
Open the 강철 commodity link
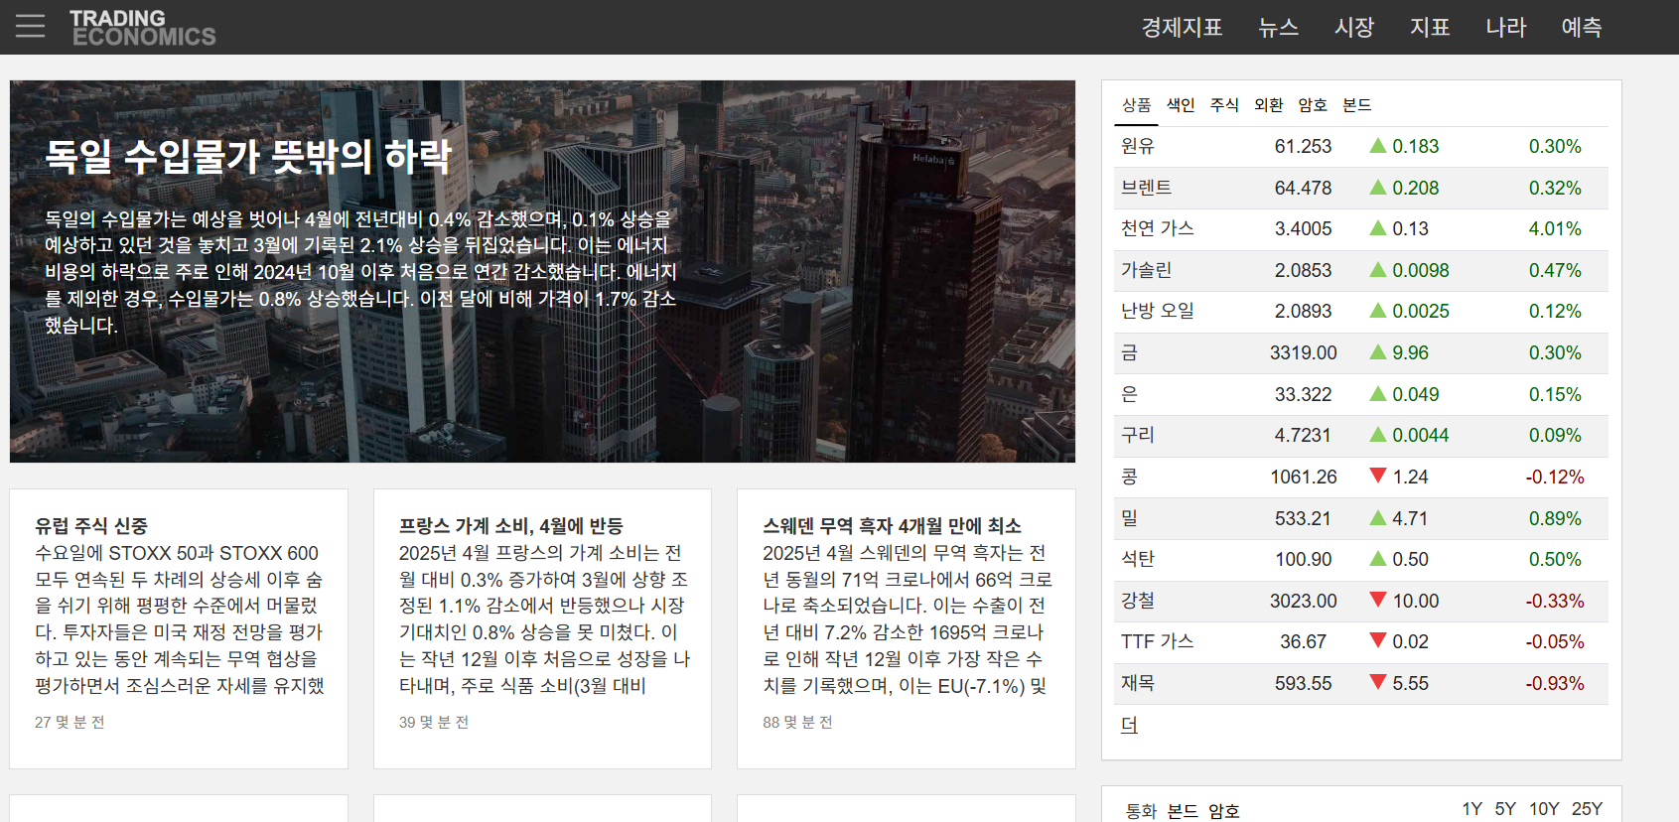pyautogui.click(x=1138, y=601)
